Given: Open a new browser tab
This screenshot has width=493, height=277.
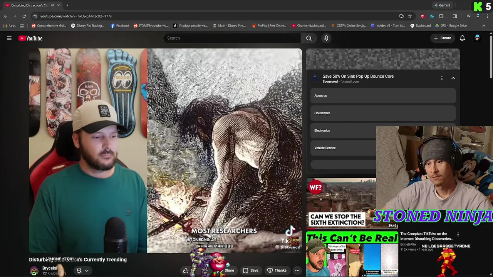Looking at the screenshot, I should point(67,5).
